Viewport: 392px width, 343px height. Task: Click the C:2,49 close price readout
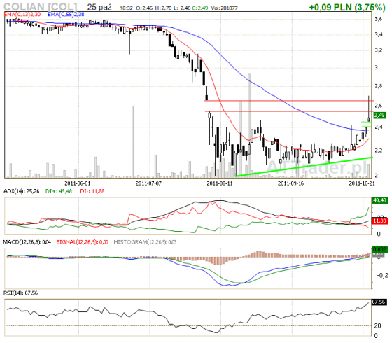click(x=199, y=8)
